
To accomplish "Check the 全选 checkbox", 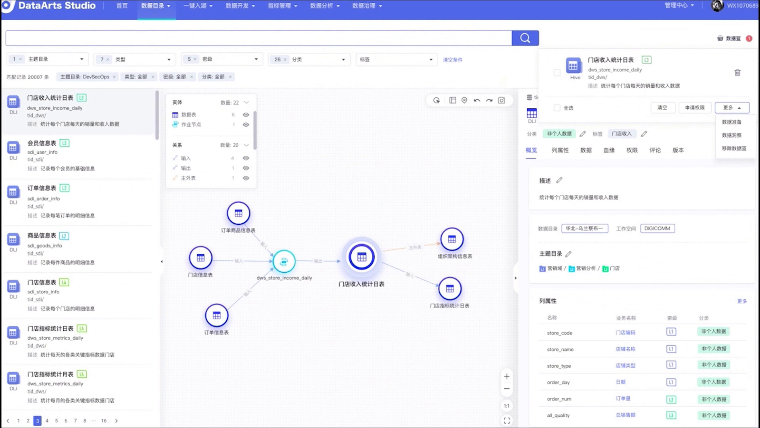I will tap(557, 108).
